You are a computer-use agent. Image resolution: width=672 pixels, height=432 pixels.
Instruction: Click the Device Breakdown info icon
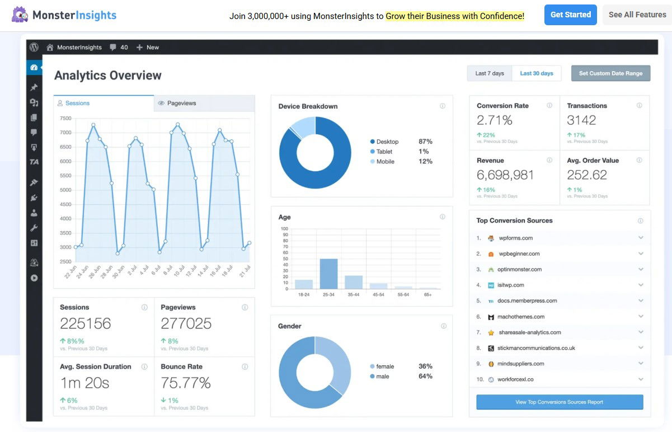pyautogui.click(x=443, y=106)
